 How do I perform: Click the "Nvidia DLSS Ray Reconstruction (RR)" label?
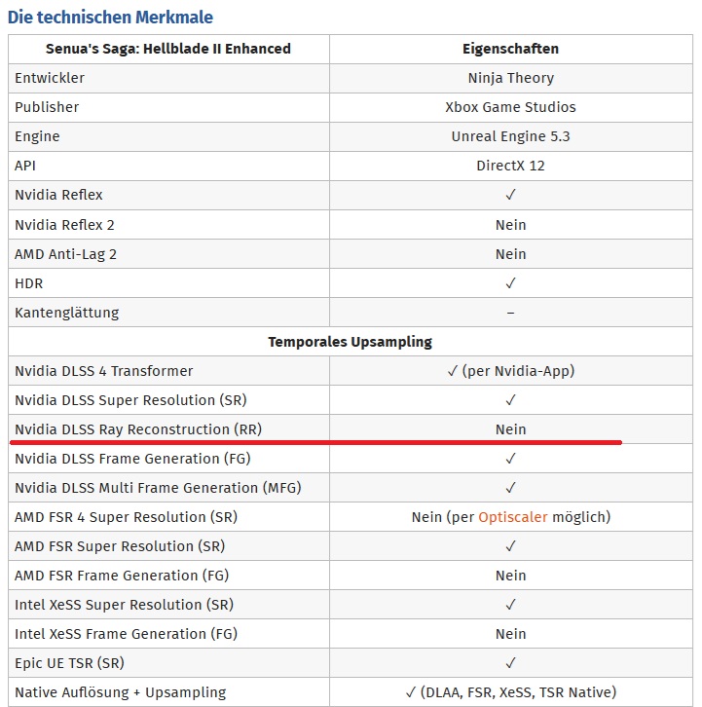click(138, 429)
